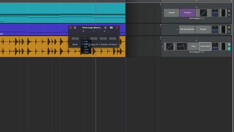Toggle the Mono Switch plugin power button
234x132 pixels.
coord(75,28)
